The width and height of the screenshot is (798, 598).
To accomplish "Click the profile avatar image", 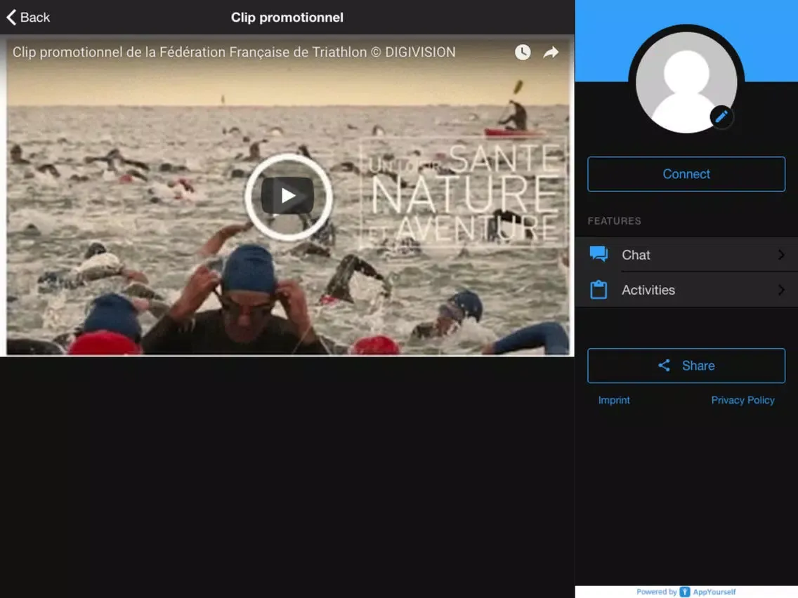I will pyautogui.click(x=686, y=81).
